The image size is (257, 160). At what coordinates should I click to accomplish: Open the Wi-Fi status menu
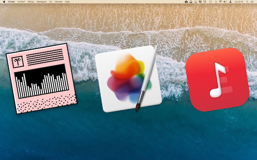(220, 2)
